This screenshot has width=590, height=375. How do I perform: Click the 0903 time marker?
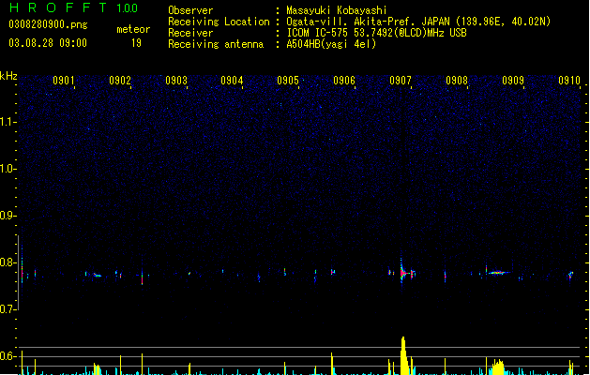coord(176,81)
